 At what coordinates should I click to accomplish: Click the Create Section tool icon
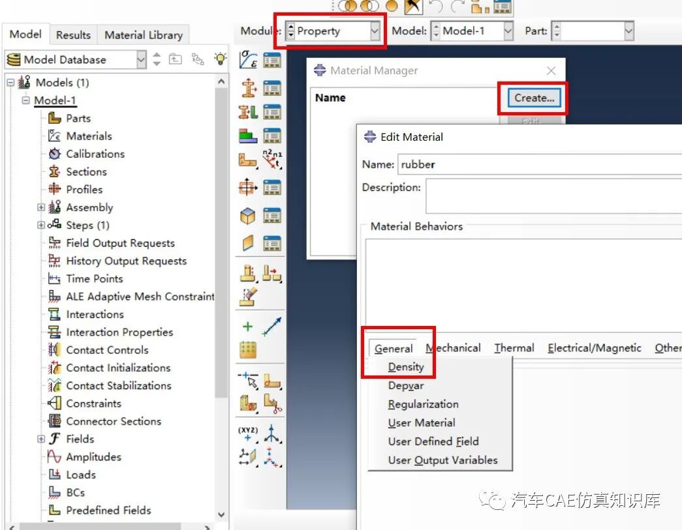248,88
